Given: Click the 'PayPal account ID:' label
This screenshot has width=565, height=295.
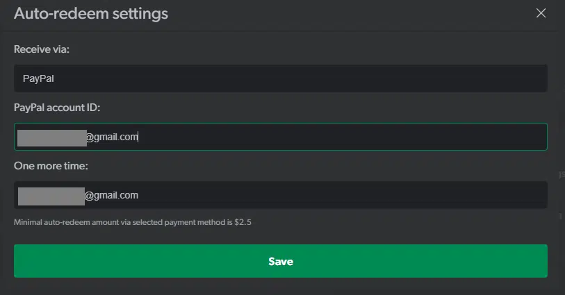Looking at the screenshot, I should pyautogui.click(x=58, y=108).
